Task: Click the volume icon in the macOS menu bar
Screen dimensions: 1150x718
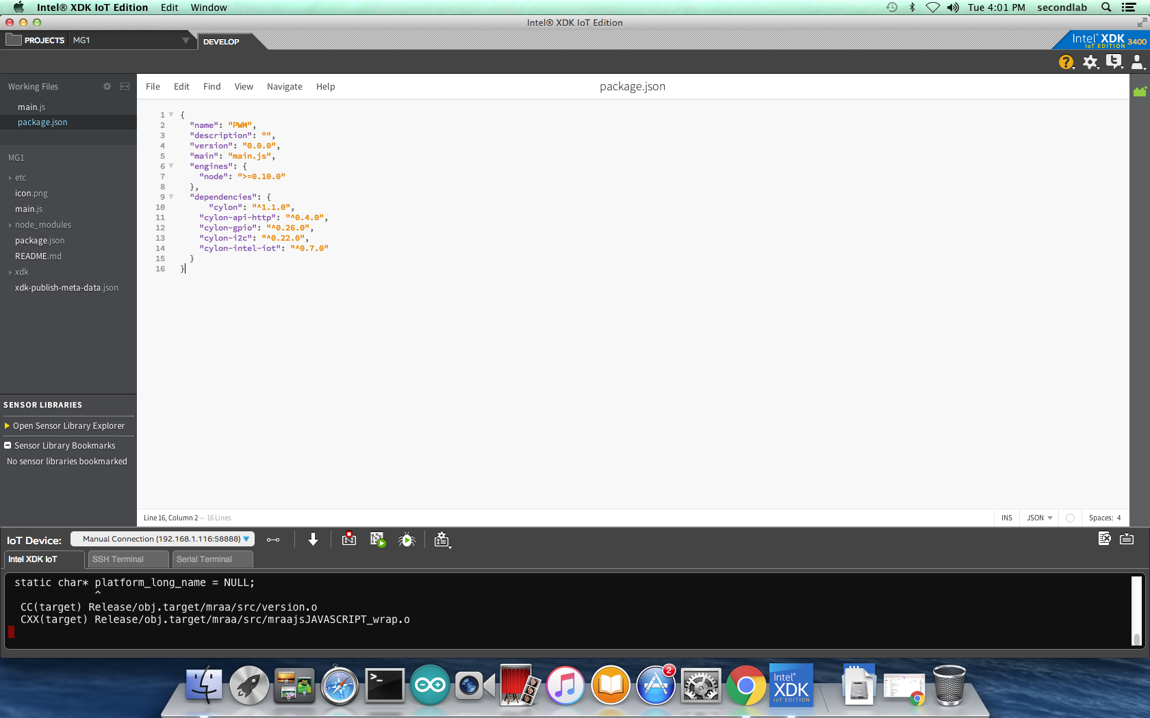Action: click(953, 8)
